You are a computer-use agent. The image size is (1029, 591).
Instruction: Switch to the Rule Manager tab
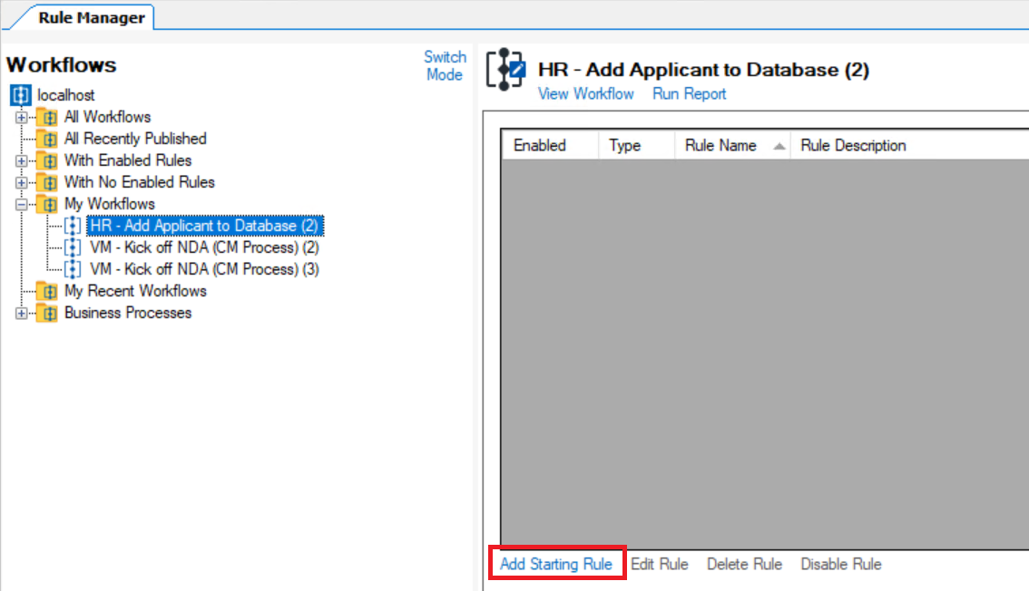point(91,17)
